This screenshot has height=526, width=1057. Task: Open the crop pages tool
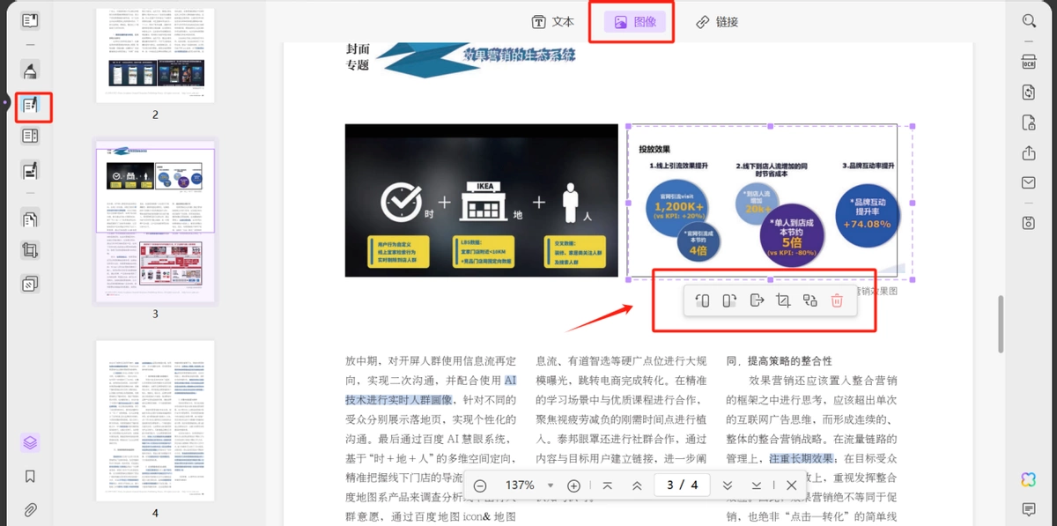point(30,250)
